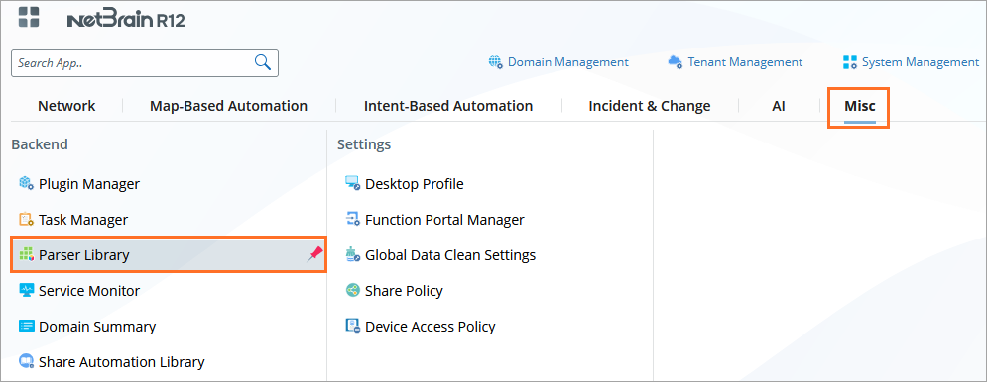
Task: Open the AI tab
Action: pyautogui.click(x=779, y=106)
